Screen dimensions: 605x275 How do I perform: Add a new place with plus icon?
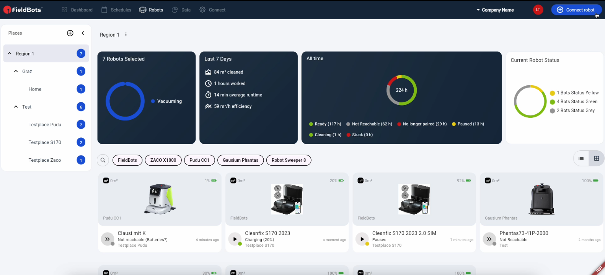pyautogui.click(x=70, y=33)
